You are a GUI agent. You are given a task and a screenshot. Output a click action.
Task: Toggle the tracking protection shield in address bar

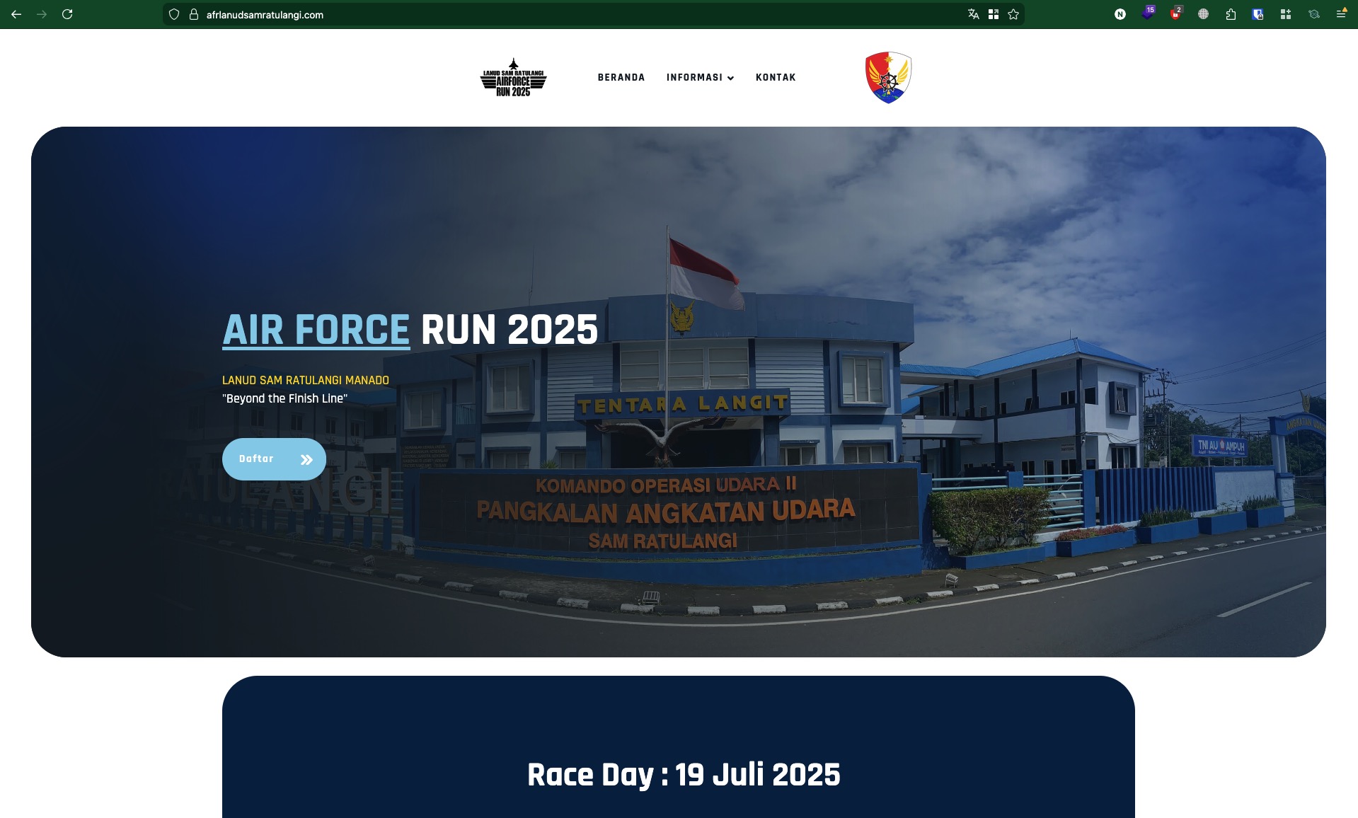[x=172, y=14]
